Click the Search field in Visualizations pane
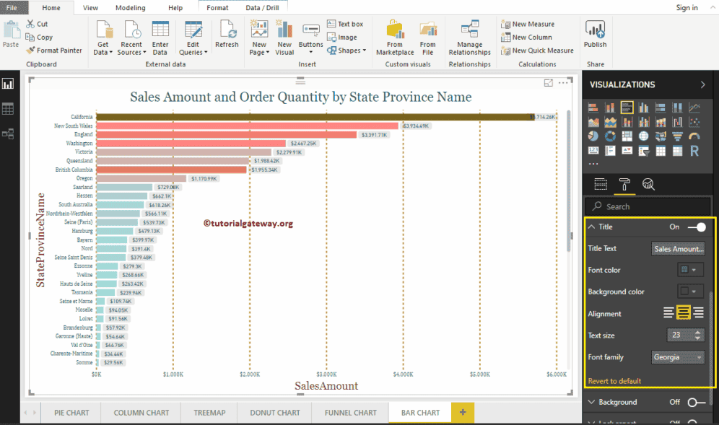Image resolution: width=719 pixels, height=425 pixels. coord(648,206)
